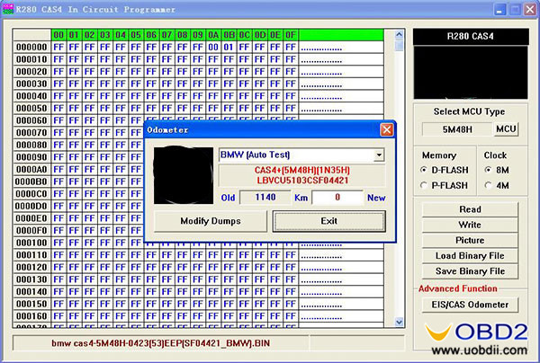
Task: Click the 5M48H MCU type field
Action: click(x=457, y=129)
